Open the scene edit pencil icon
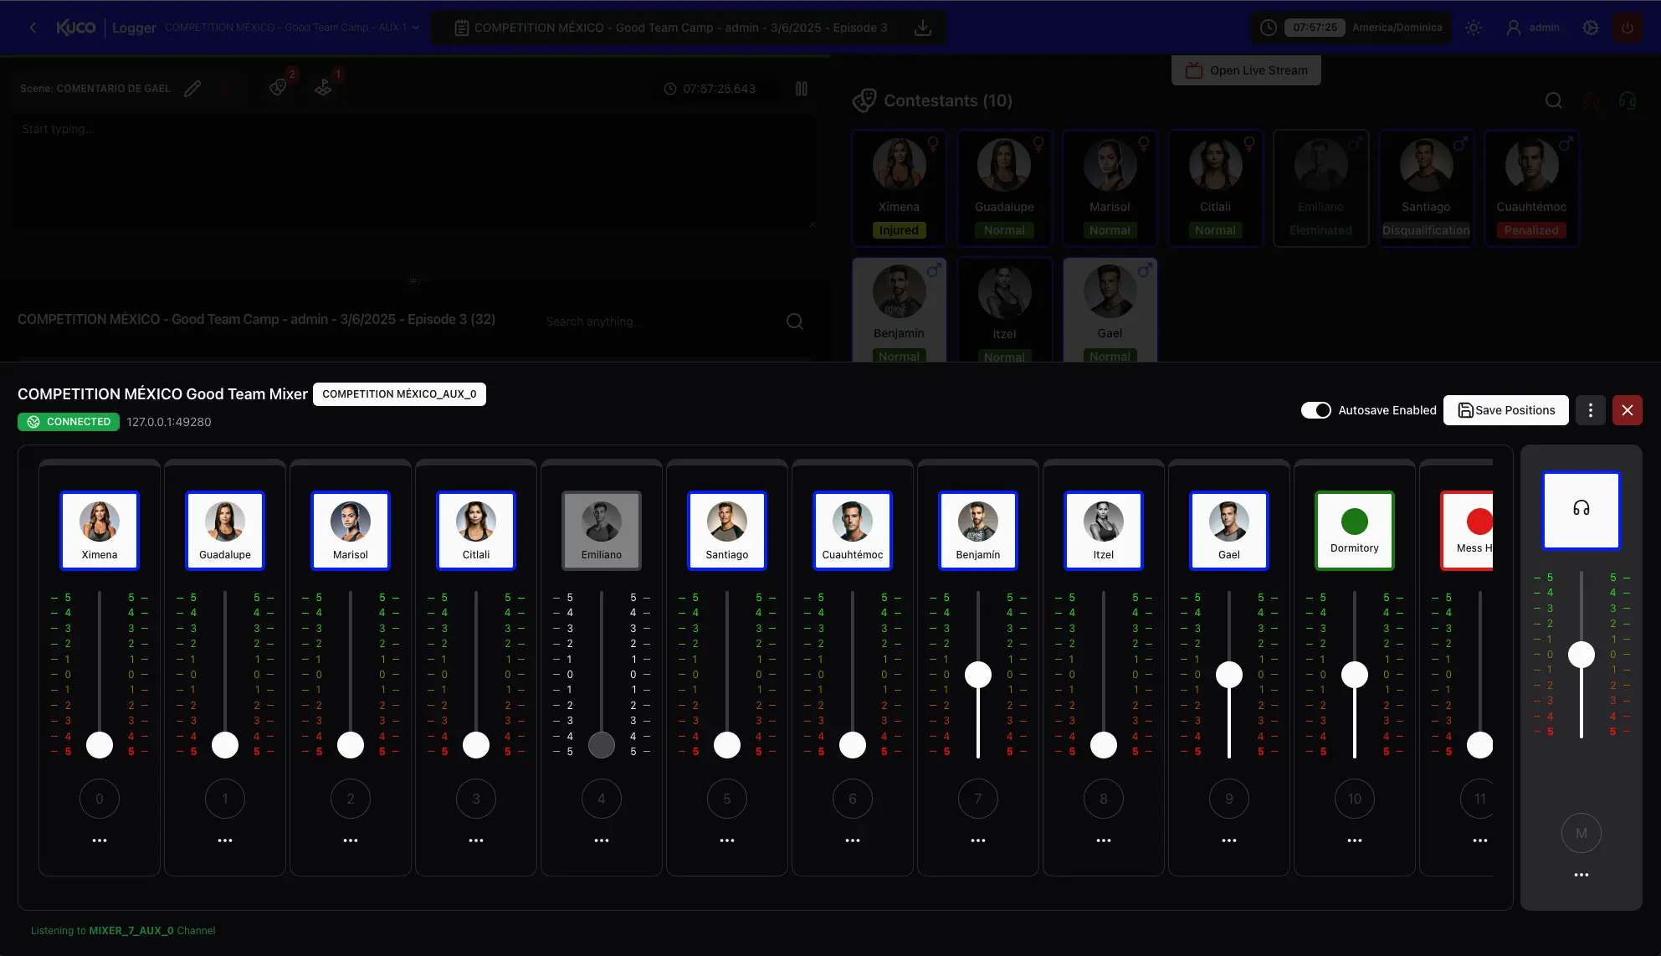Screen dimensions: 1661x956 (x=192, y=88)
